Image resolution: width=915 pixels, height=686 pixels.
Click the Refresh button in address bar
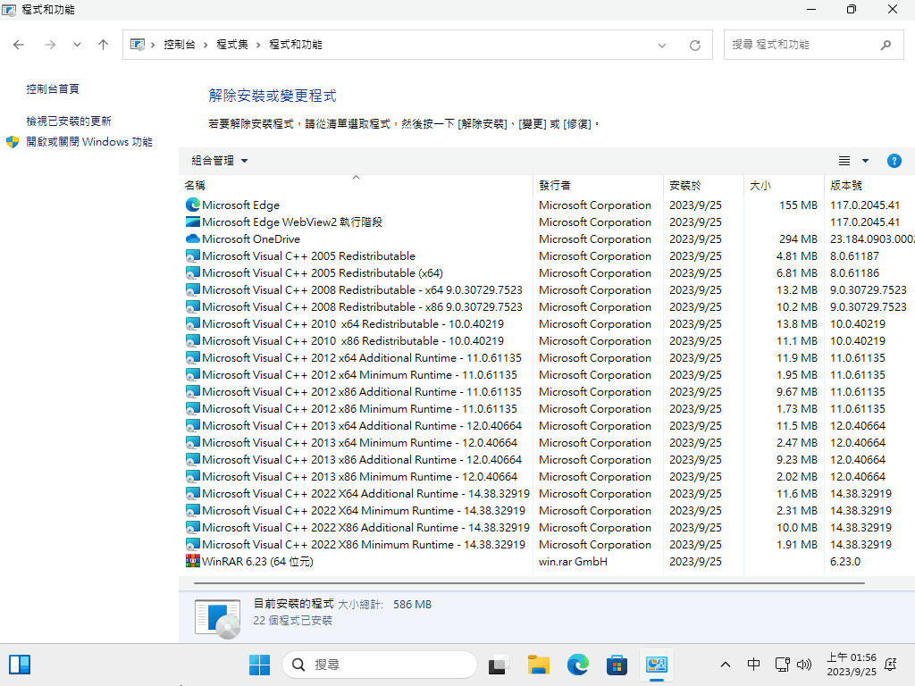695,46
